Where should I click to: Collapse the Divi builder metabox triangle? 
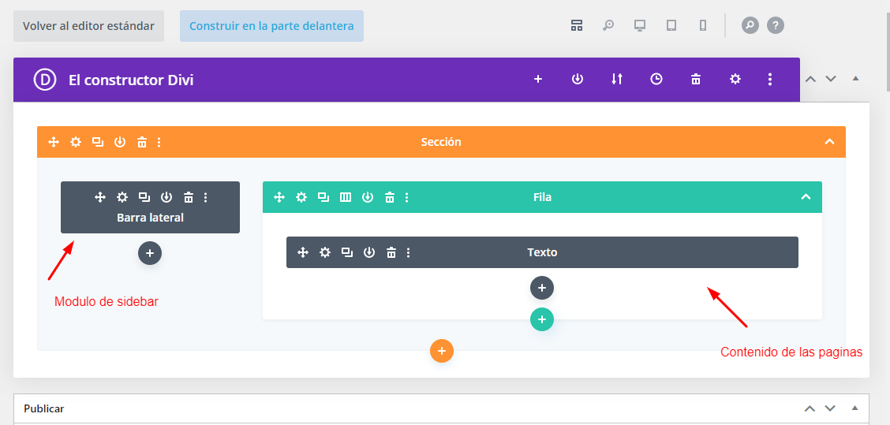click(x=856, y=78)
